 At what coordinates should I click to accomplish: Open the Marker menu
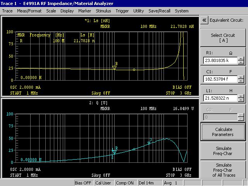tap(85, 11)
